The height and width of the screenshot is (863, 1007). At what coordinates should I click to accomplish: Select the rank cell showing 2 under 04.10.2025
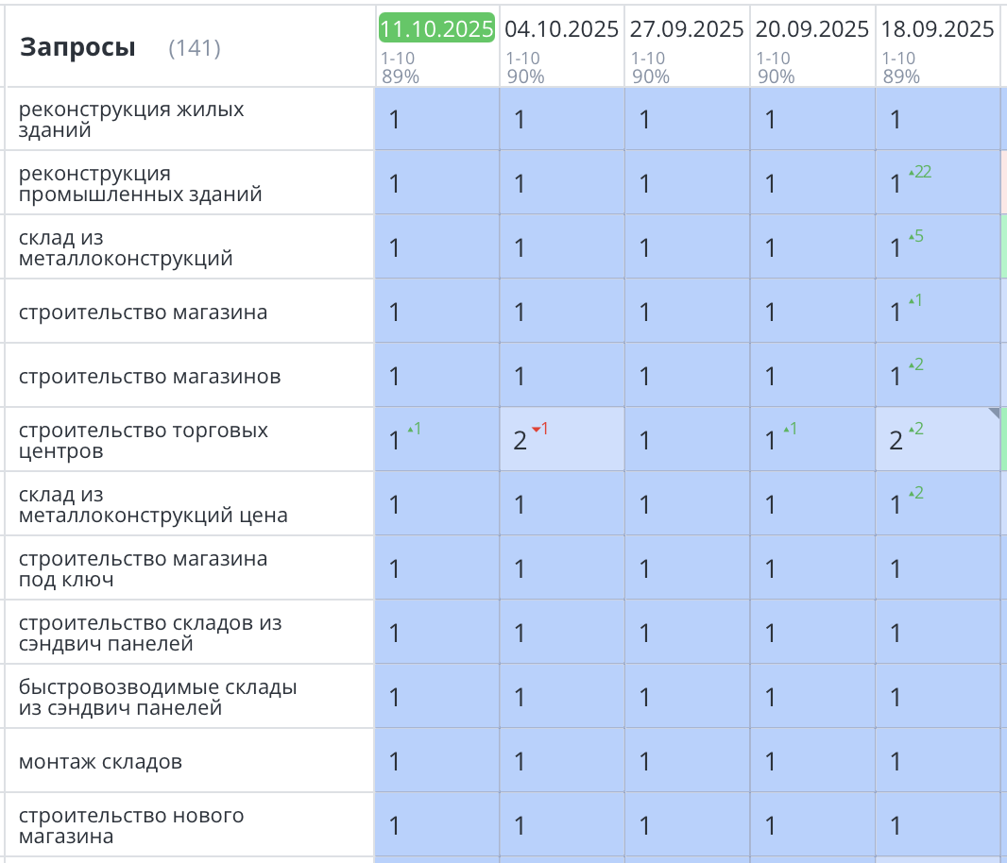click(x=521, y=439)
